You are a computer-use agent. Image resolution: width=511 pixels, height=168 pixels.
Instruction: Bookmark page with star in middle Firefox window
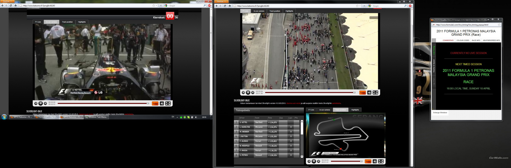tap(357, 6)
